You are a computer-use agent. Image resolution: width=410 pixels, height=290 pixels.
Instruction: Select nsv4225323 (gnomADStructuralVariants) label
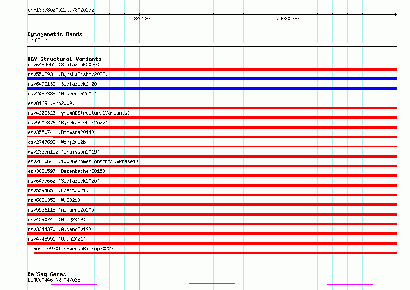click(x=79, y=113)
